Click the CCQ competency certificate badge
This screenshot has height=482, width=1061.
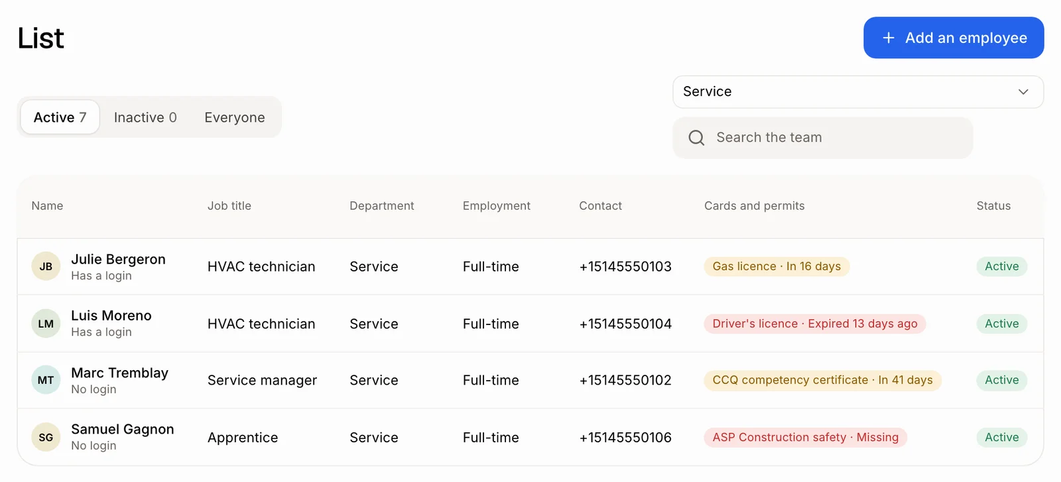click(x=822, y=380)
